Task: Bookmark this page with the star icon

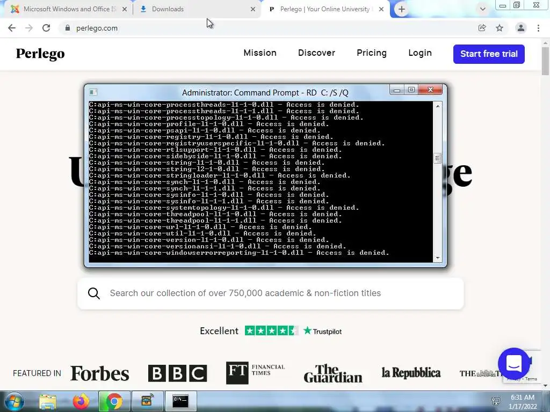Action: [x=500, y=28]
